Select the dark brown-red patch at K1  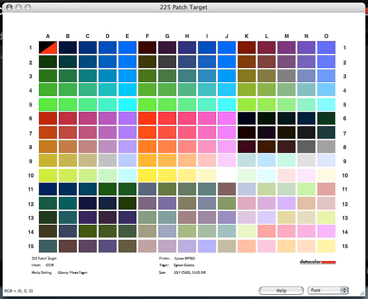point(246,47)
